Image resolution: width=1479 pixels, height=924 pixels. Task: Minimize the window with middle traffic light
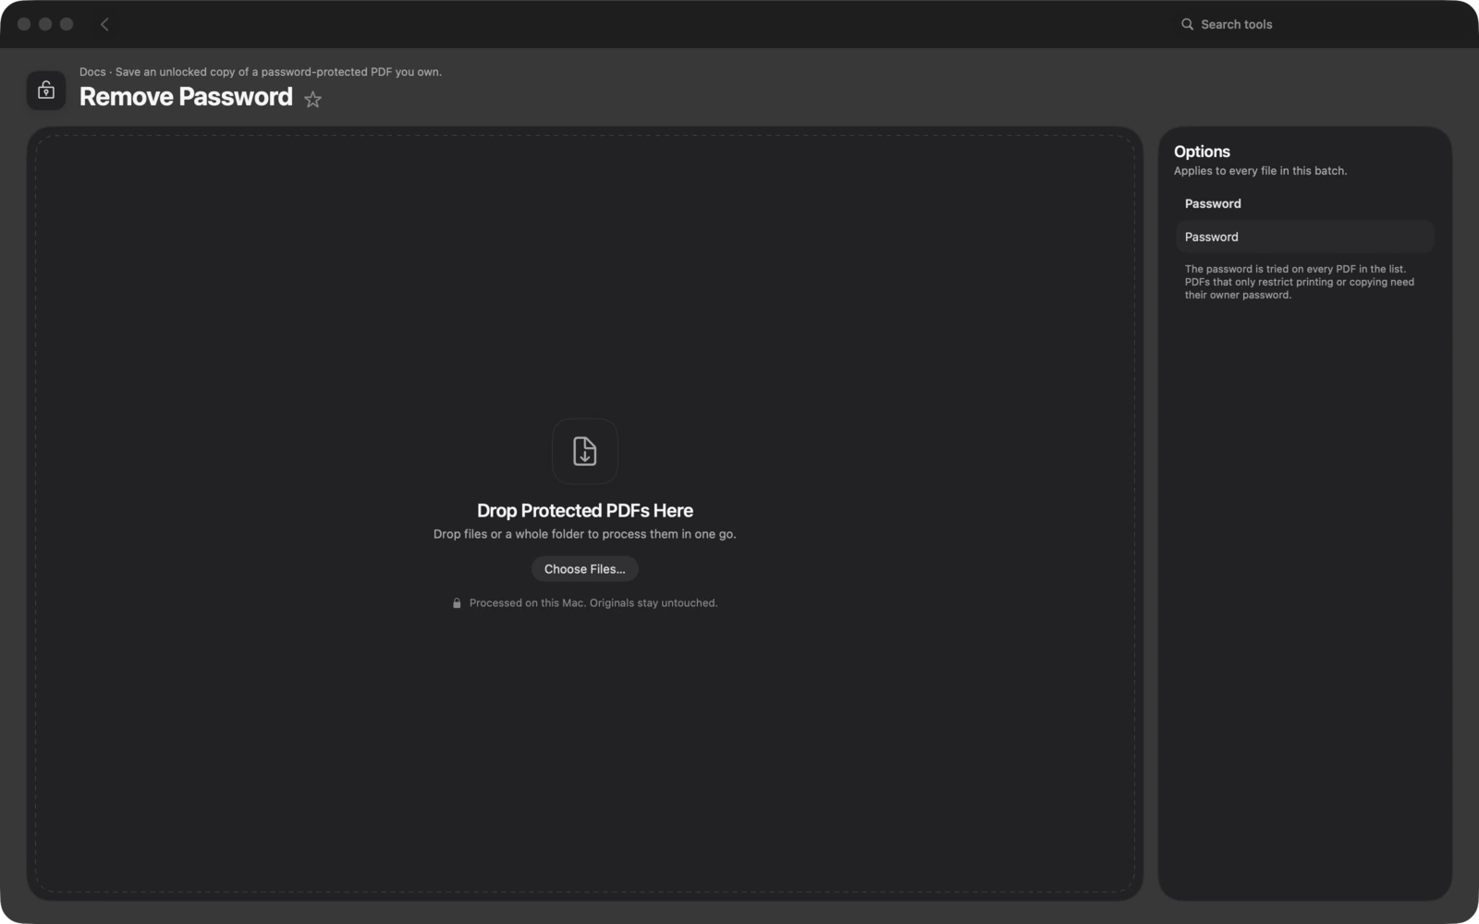pyautogui.click(x=45, y=24)
